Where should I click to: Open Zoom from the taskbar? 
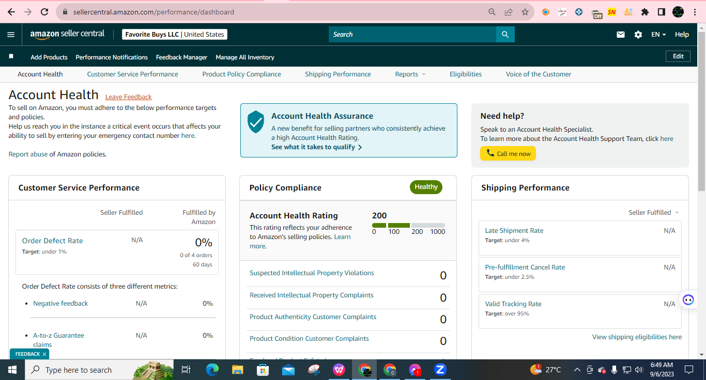(x=440, y=370)
